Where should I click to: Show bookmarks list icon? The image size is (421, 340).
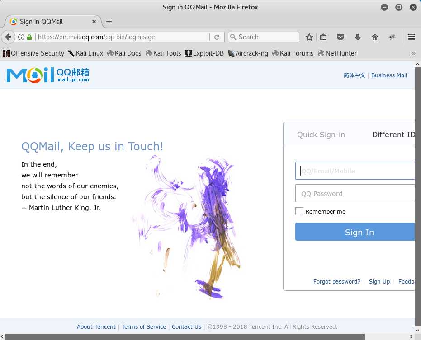click(323, 37)
